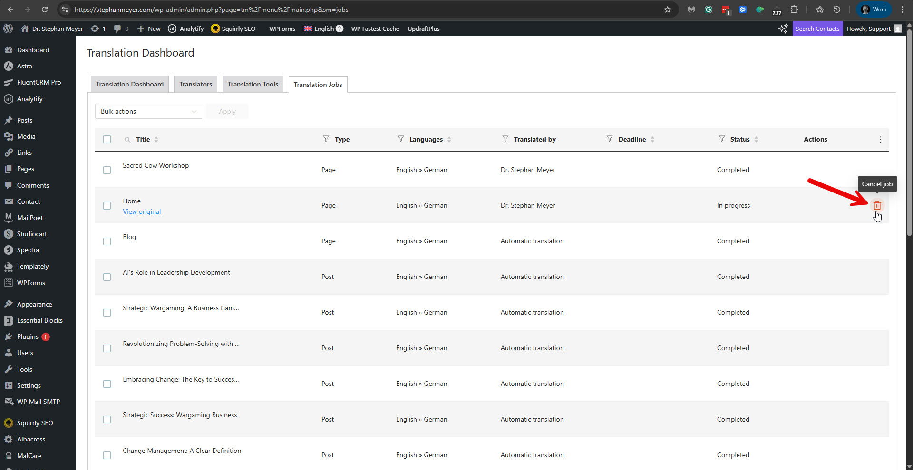The image size is (913, 470).
Task: Click the orange Cancel job trash icon
Action: click(877, 205)
